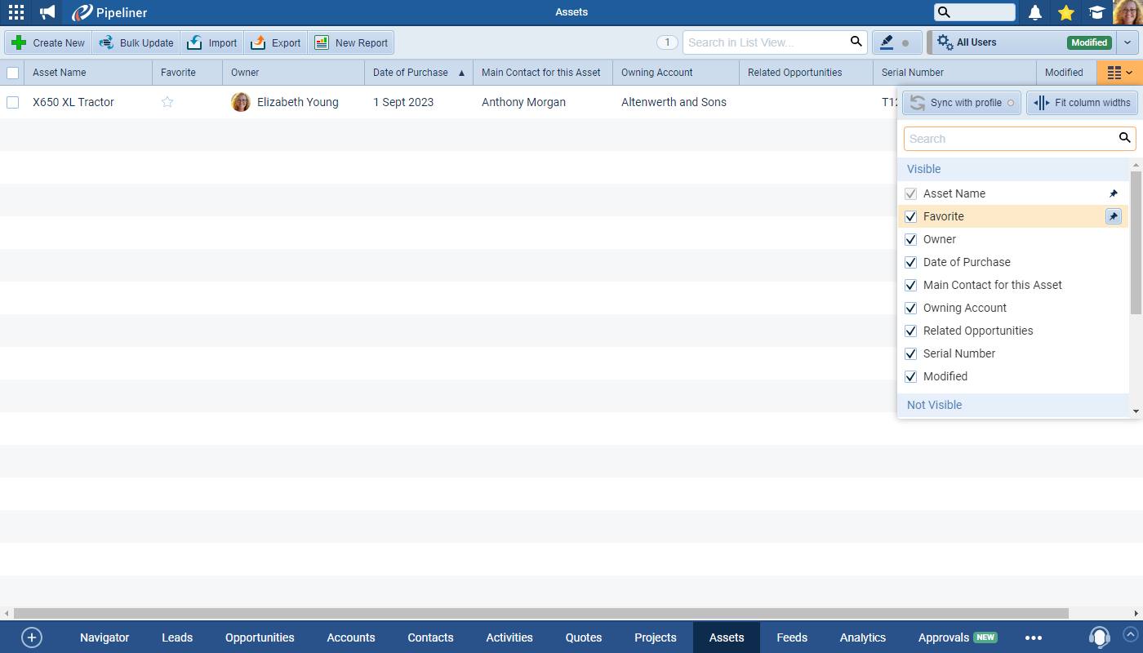The image size is (1143, 653).
Task: Tick the X650 XL Tractor row checkbox
Action: (x=13, y=102)
